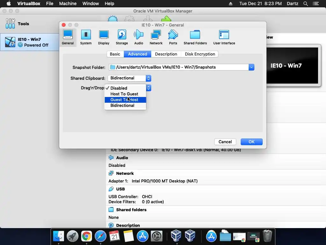Open the Apple menu
The image size is (326, 245).
(x=9, y=3)
